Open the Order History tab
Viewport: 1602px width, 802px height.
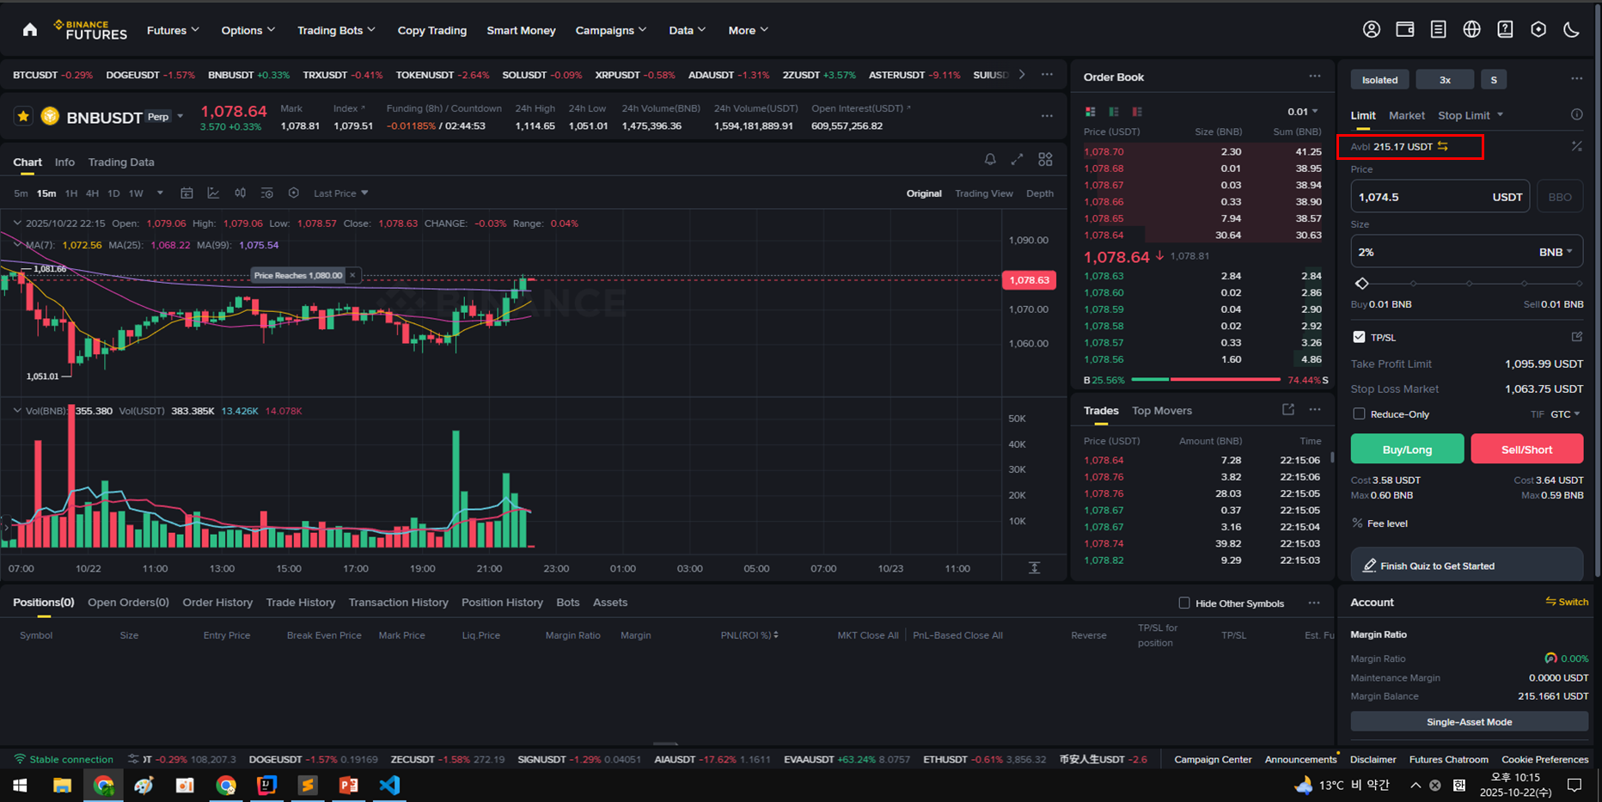click(x=217, y=603)
